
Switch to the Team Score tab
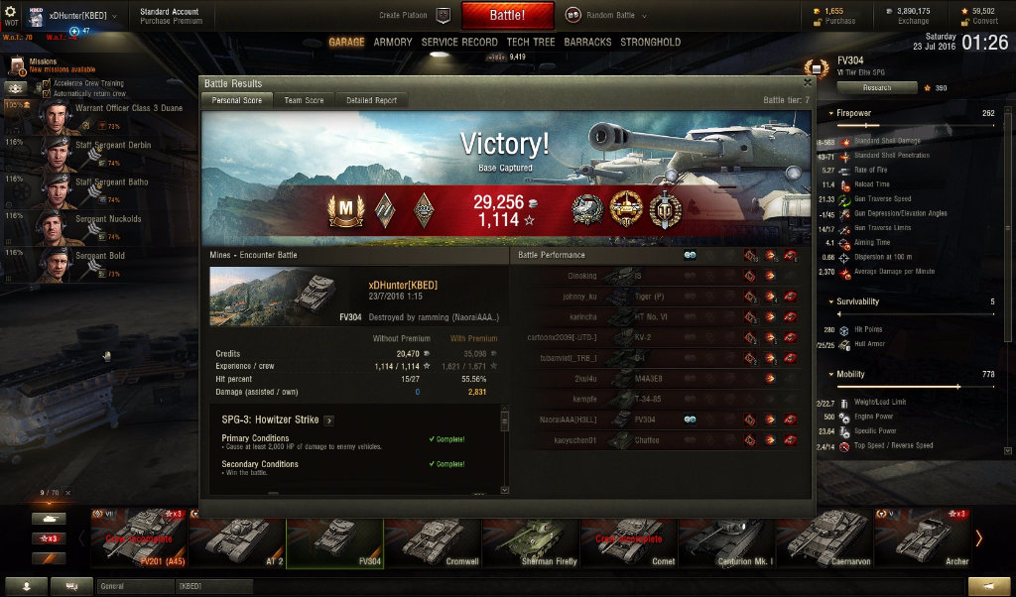pos(304,100)
